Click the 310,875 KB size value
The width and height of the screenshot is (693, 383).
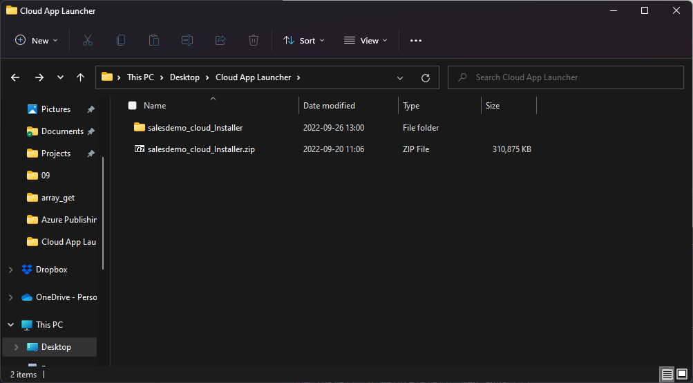[512, 149]
